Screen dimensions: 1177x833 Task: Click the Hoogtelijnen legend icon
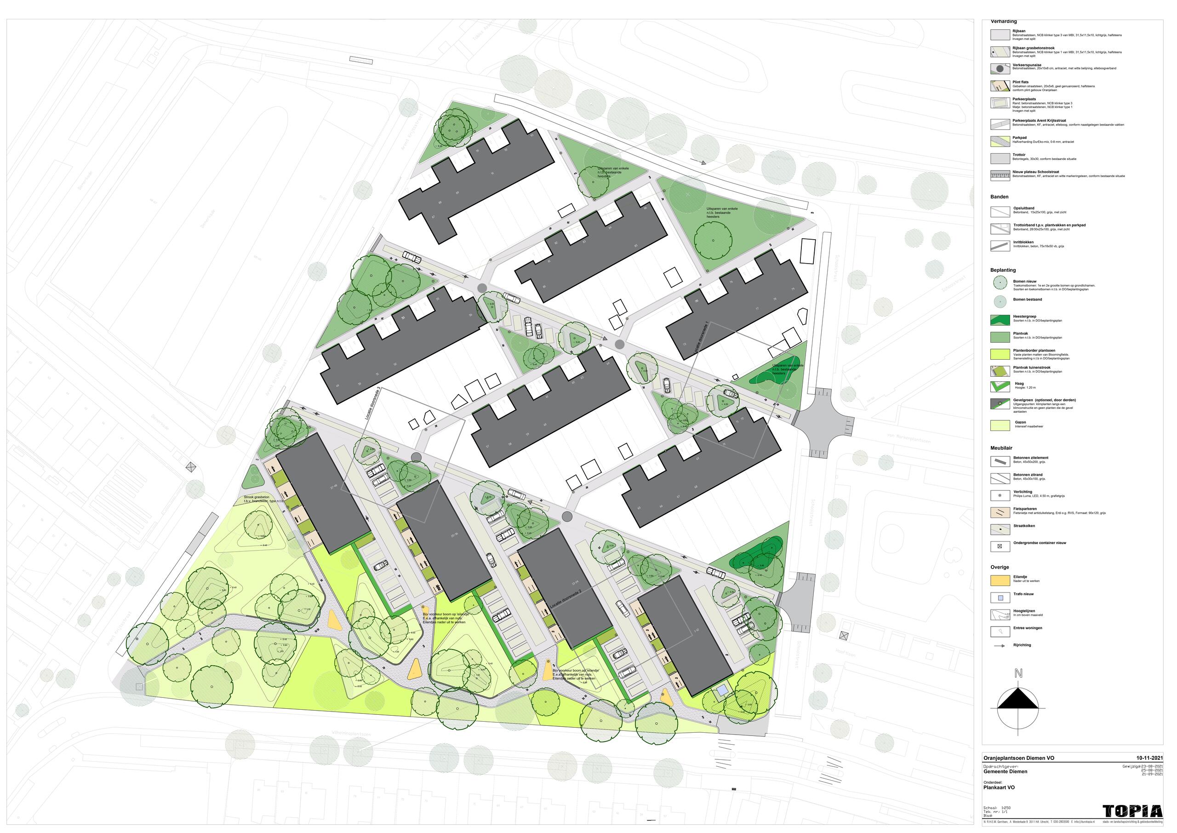1000,615
